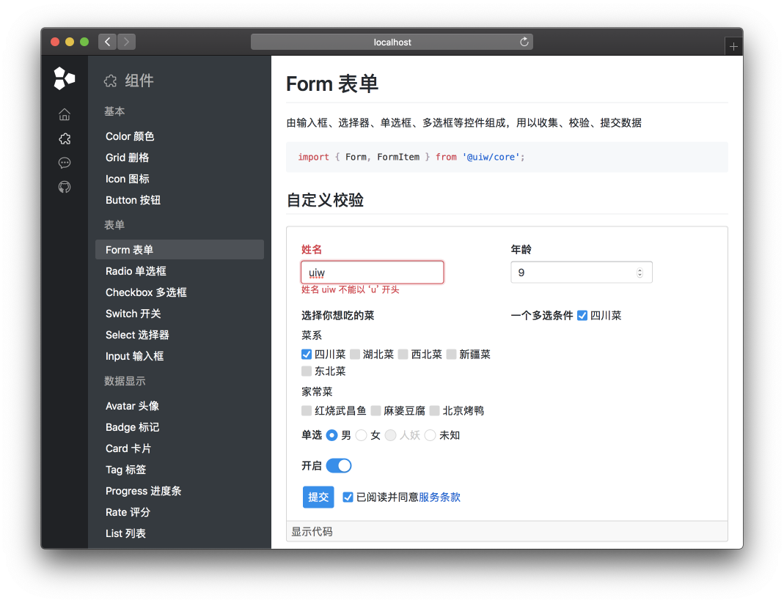Screen dimensions: 784x603
Task: Open the home icon in sidebar
Action: 65,114
